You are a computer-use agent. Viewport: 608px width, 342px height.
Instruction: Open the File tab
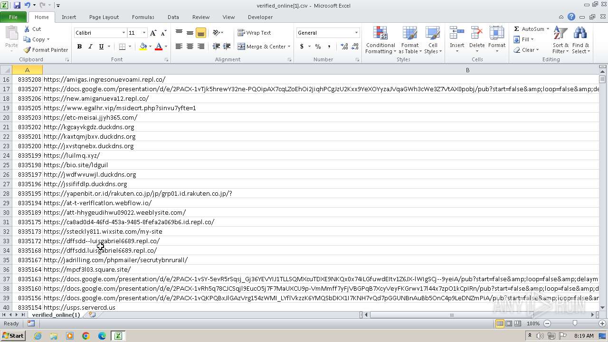(x=13, y=17)
